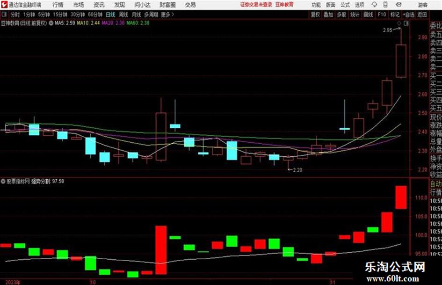
Task: Click the MA60: 2.38 indicator value
Action: click(x=138, y=23)
